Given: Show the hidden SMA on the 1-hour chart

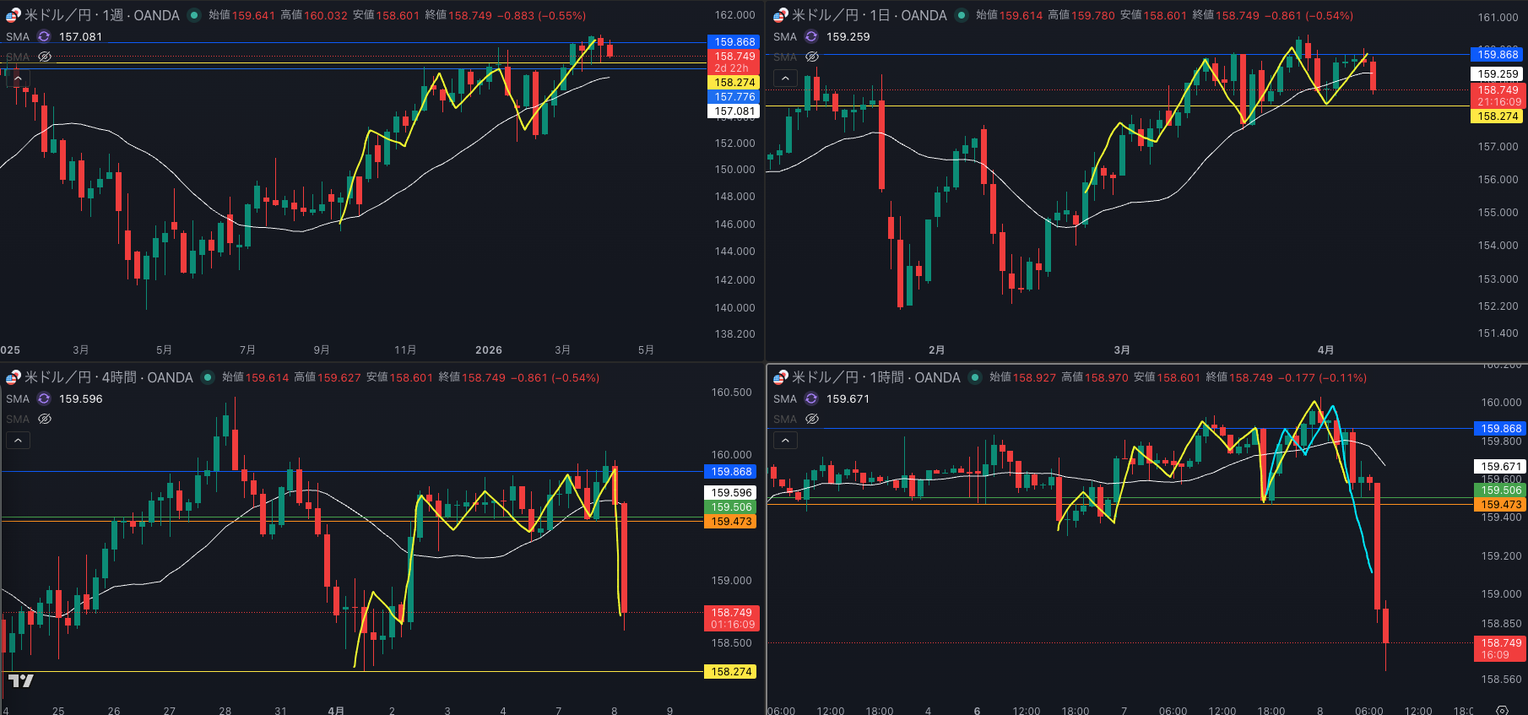Looking at the screenshot, I should pyautogui.click(x=812, y=419).
